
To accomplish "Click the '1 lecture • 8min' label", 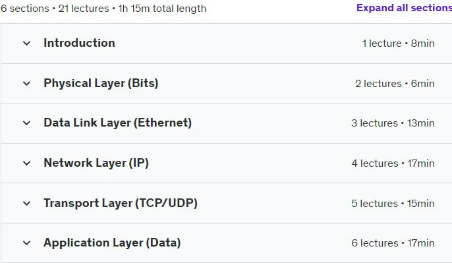I will point(399,44).
